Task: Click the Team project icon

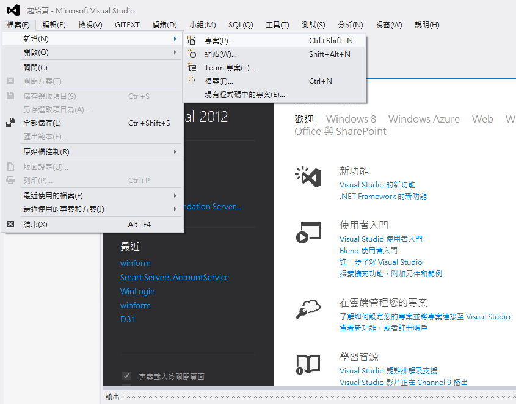Action: click(x=192, y=68)
